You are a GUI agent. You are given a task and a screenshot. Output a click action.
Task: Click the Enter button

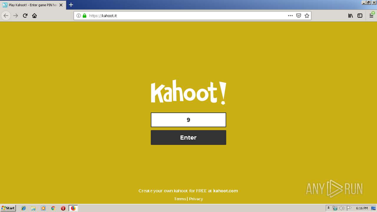click(x=188, y=138)
